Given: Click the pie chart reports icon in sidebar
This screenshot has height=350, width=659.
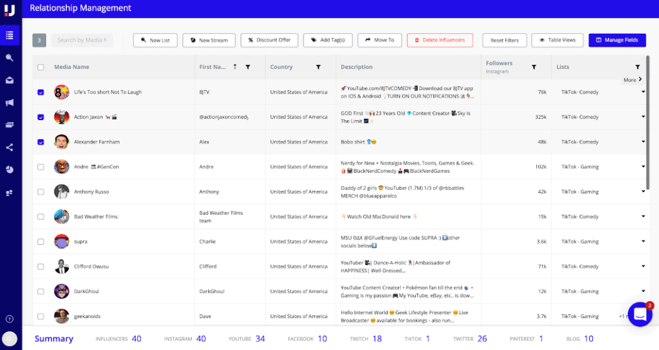Looking at the screenshot, I should point(10,169).
